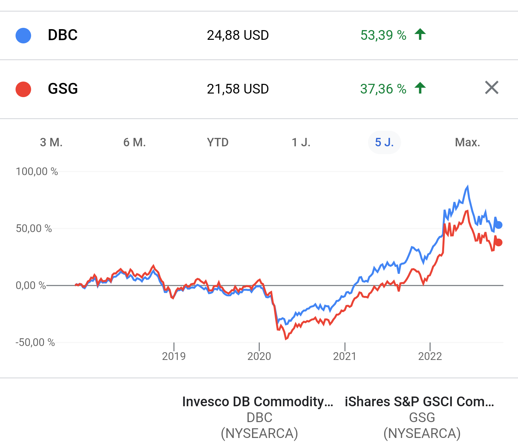
Task: Remove GSG with the X icon
Action: coord(491,88)
